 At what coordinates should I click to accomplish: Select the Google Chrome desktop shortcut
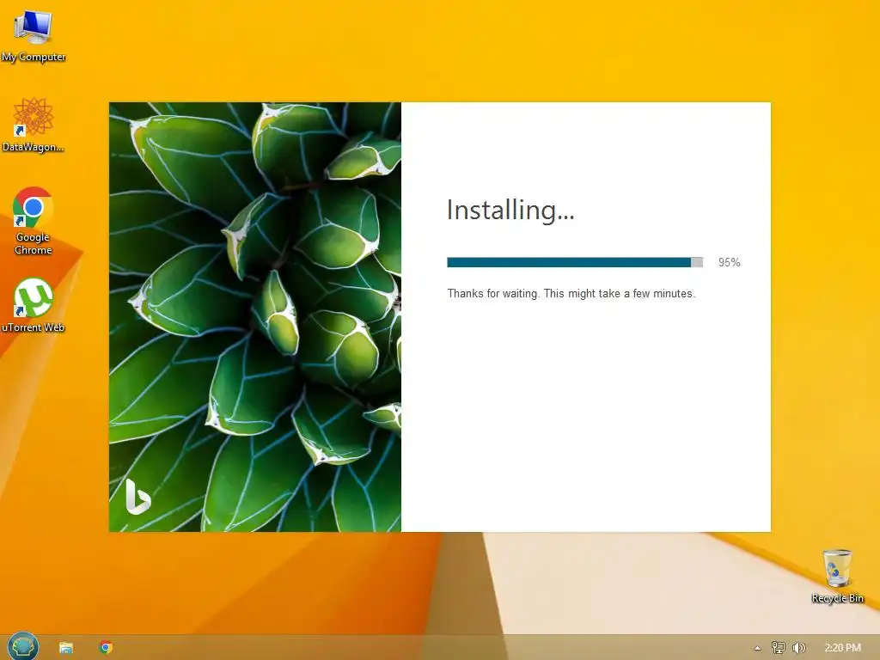click(34, 221)
